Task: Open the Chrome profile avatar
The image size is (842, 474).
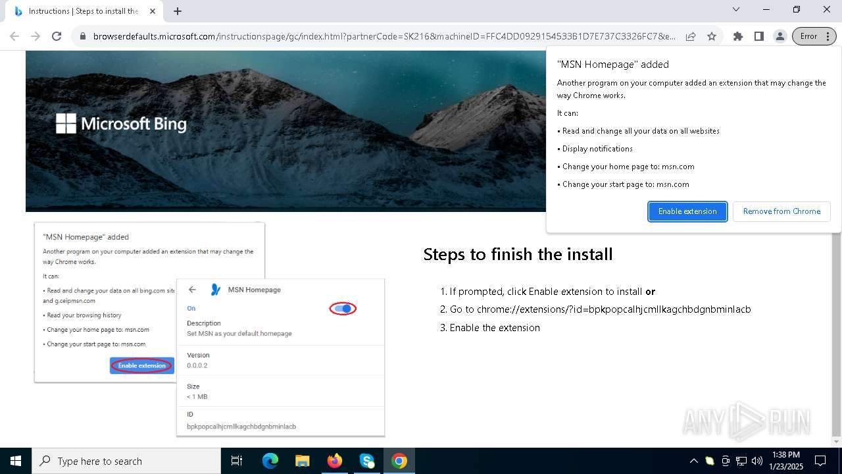Action: [780, 36]
